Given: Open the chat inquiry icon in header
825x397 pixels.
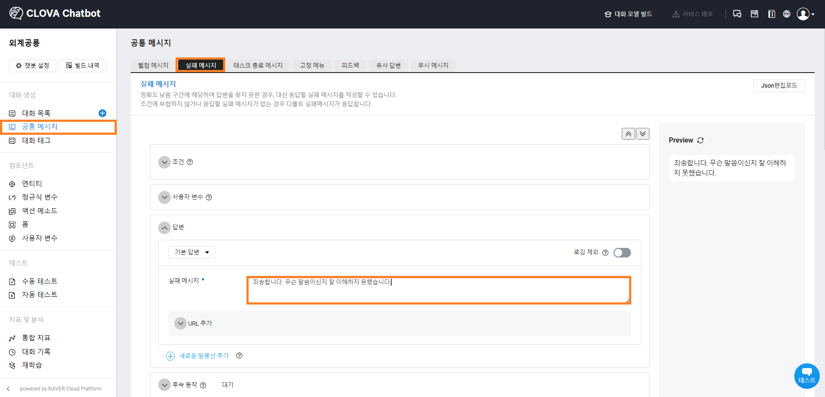Looking at the screenshot, I should click(737, 14).
